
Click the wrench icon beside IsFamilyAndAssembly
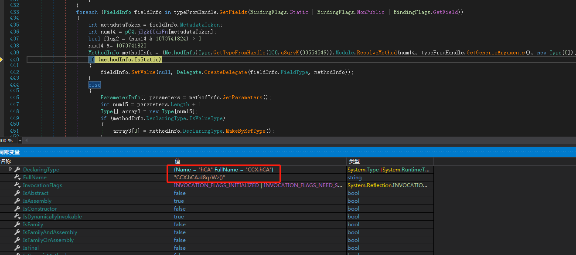click(x=17, y=232)
